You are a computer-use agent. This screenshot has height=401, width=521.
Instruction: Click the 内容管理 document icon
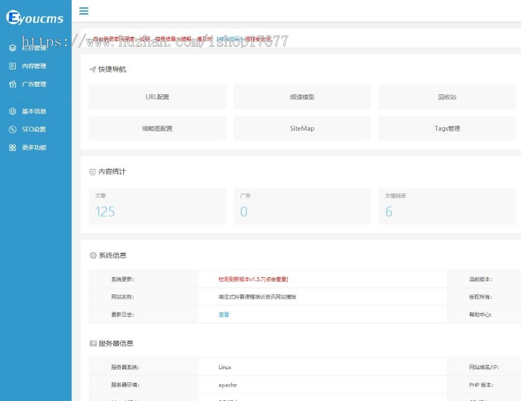click(12, 66)
